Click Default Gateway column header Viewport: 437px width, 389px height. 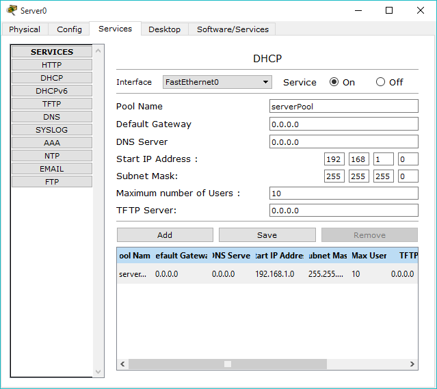tap(181, 256)
